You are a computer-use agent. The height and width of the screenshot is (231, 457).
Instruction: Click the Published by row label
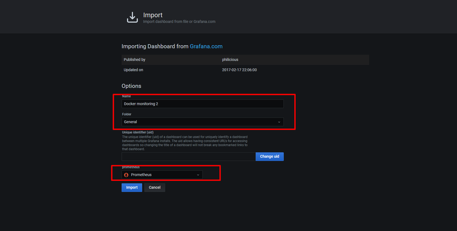(135, 59)
